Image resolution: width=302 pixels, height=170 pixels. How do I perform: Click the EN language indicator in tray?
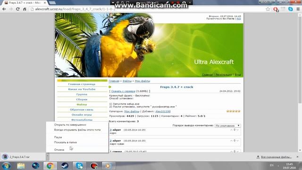(x=272, y=165)
